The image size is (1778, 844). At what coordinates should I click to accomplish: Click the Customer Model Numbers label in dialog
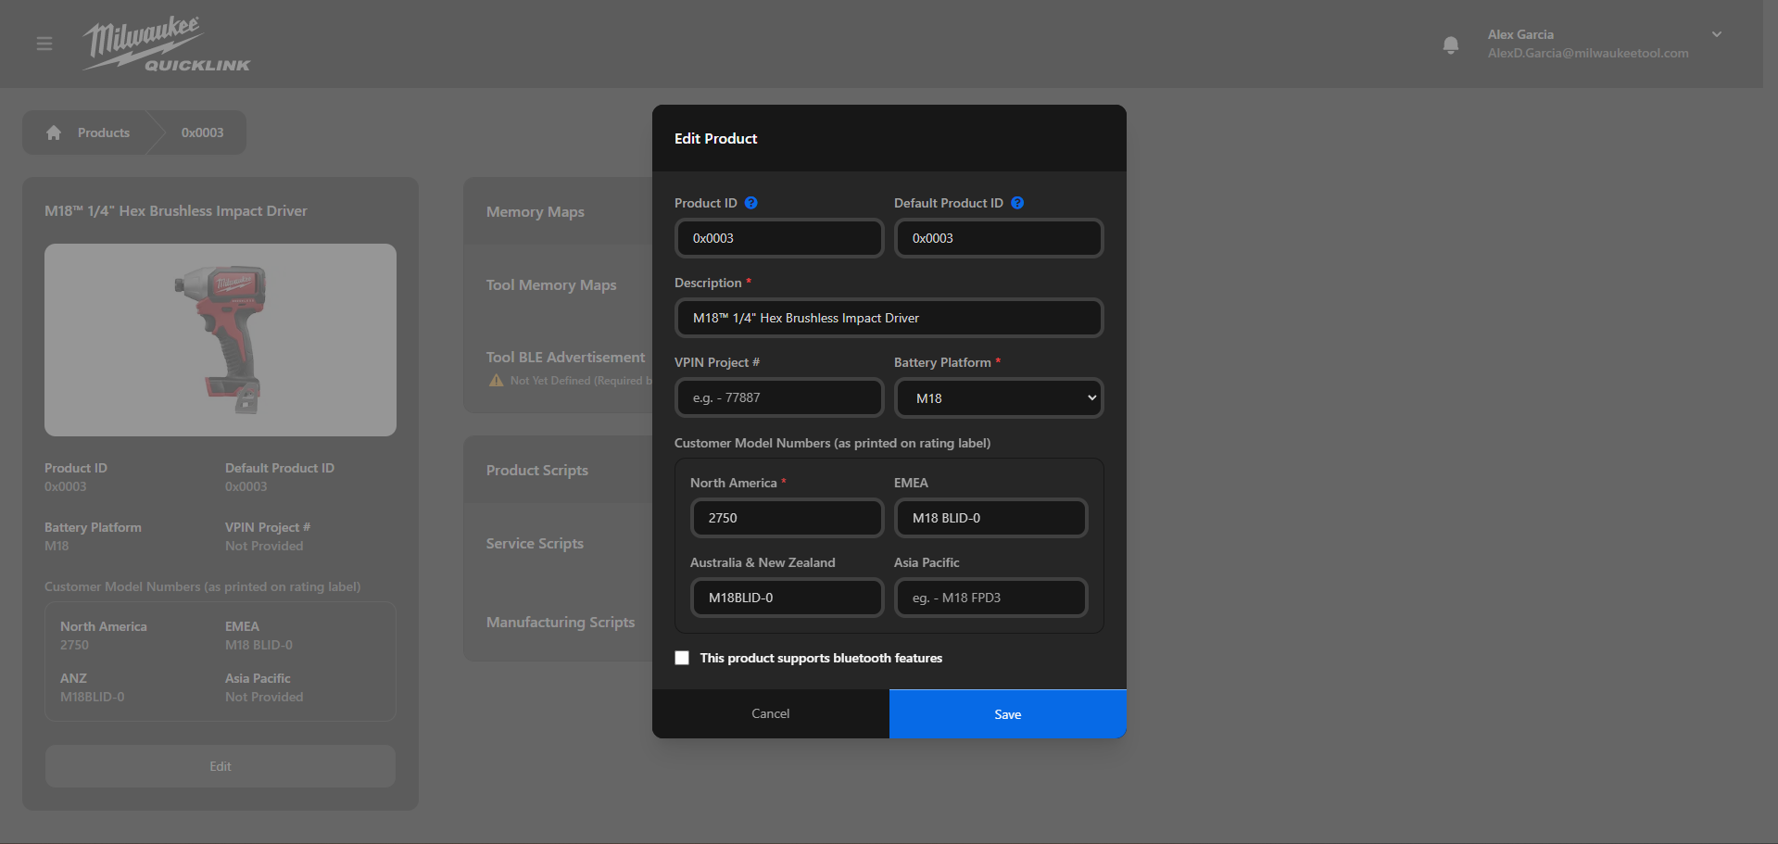pyautogui.click(x=832, y=443)
